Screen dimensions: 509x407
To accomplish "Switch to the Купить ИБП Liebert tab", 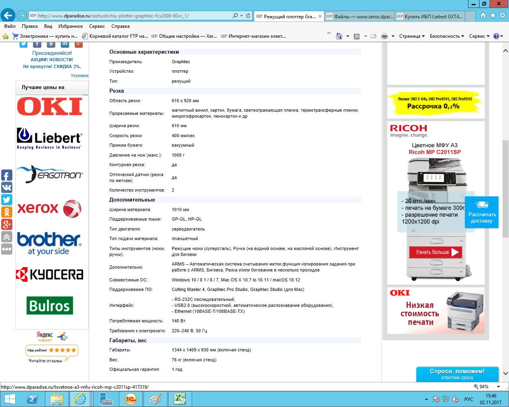I will (x=433, y=16).
